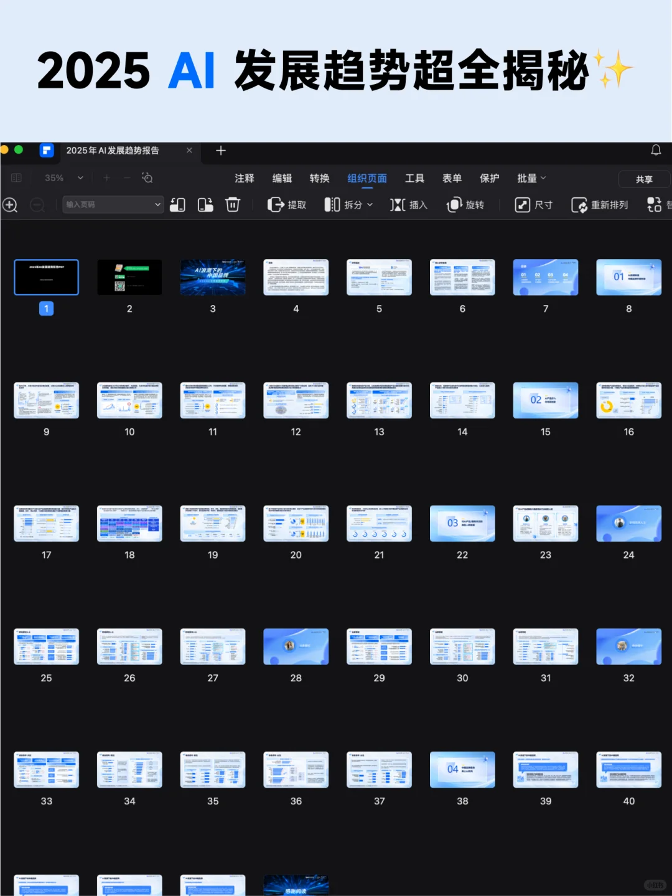The width and height of the screenshot is (672, 896).
Task: Select page 16 thumbnail with donut chart
Action: (x=629, y=400)
